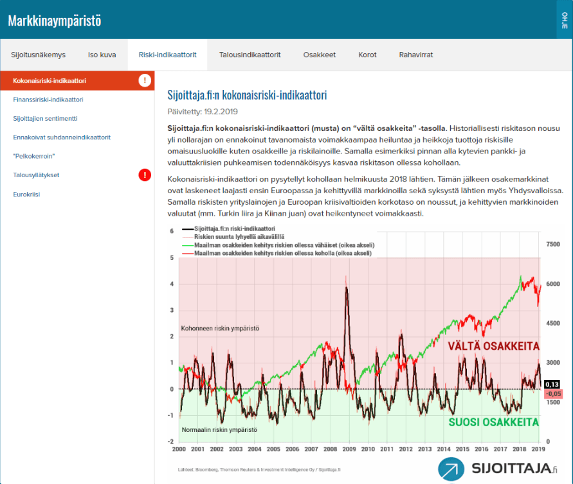Click the chart source line Lähteet: Bloomberg

259,470
